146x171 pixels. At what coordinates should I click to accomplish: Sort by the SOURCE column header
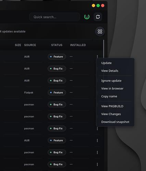point(30,45)
